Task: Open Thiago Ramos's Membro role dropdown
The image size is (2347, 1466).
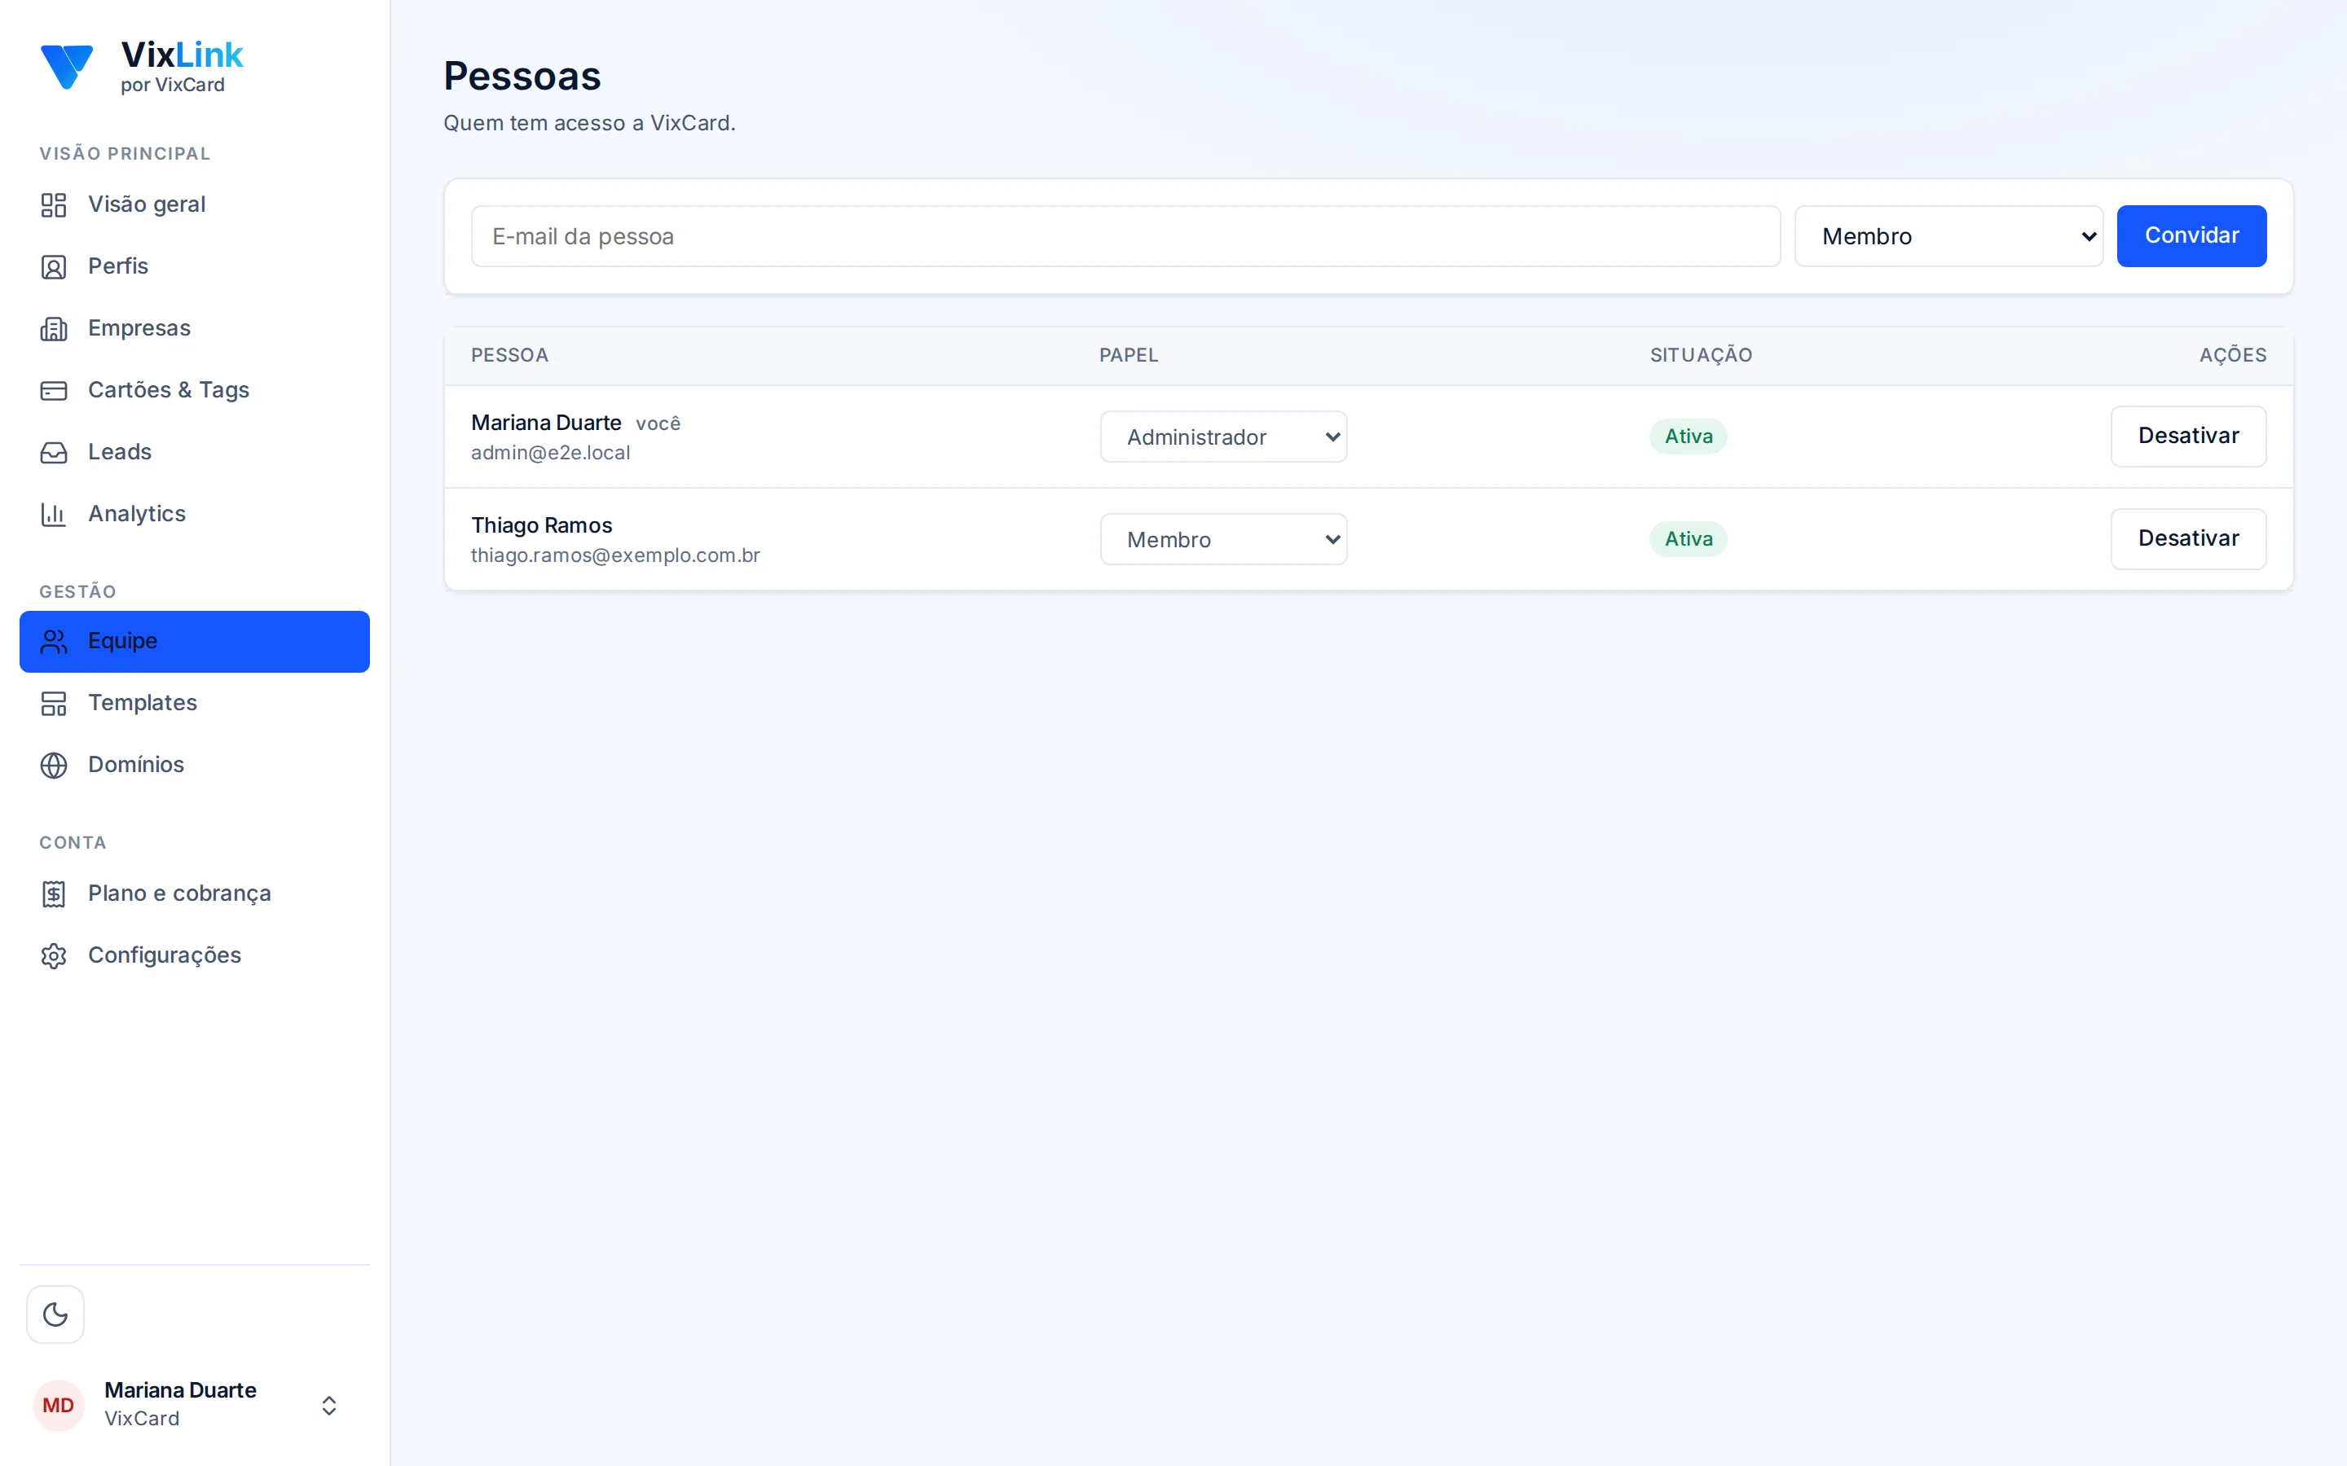Action: pyautogui.click(x=1223, y=539)
